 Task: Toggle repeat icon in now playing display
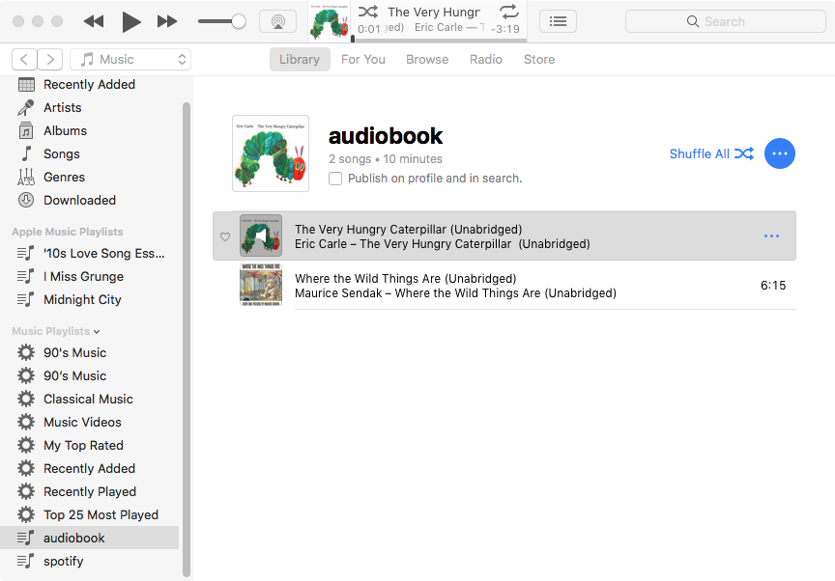click(508, 12)
